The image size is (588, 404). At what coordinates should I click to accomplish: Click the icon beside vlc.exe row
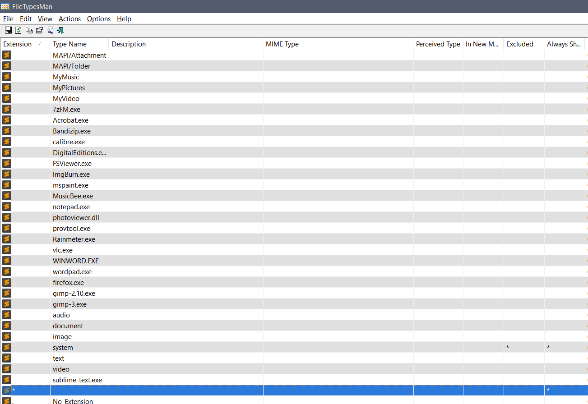(x=6, y=250)
